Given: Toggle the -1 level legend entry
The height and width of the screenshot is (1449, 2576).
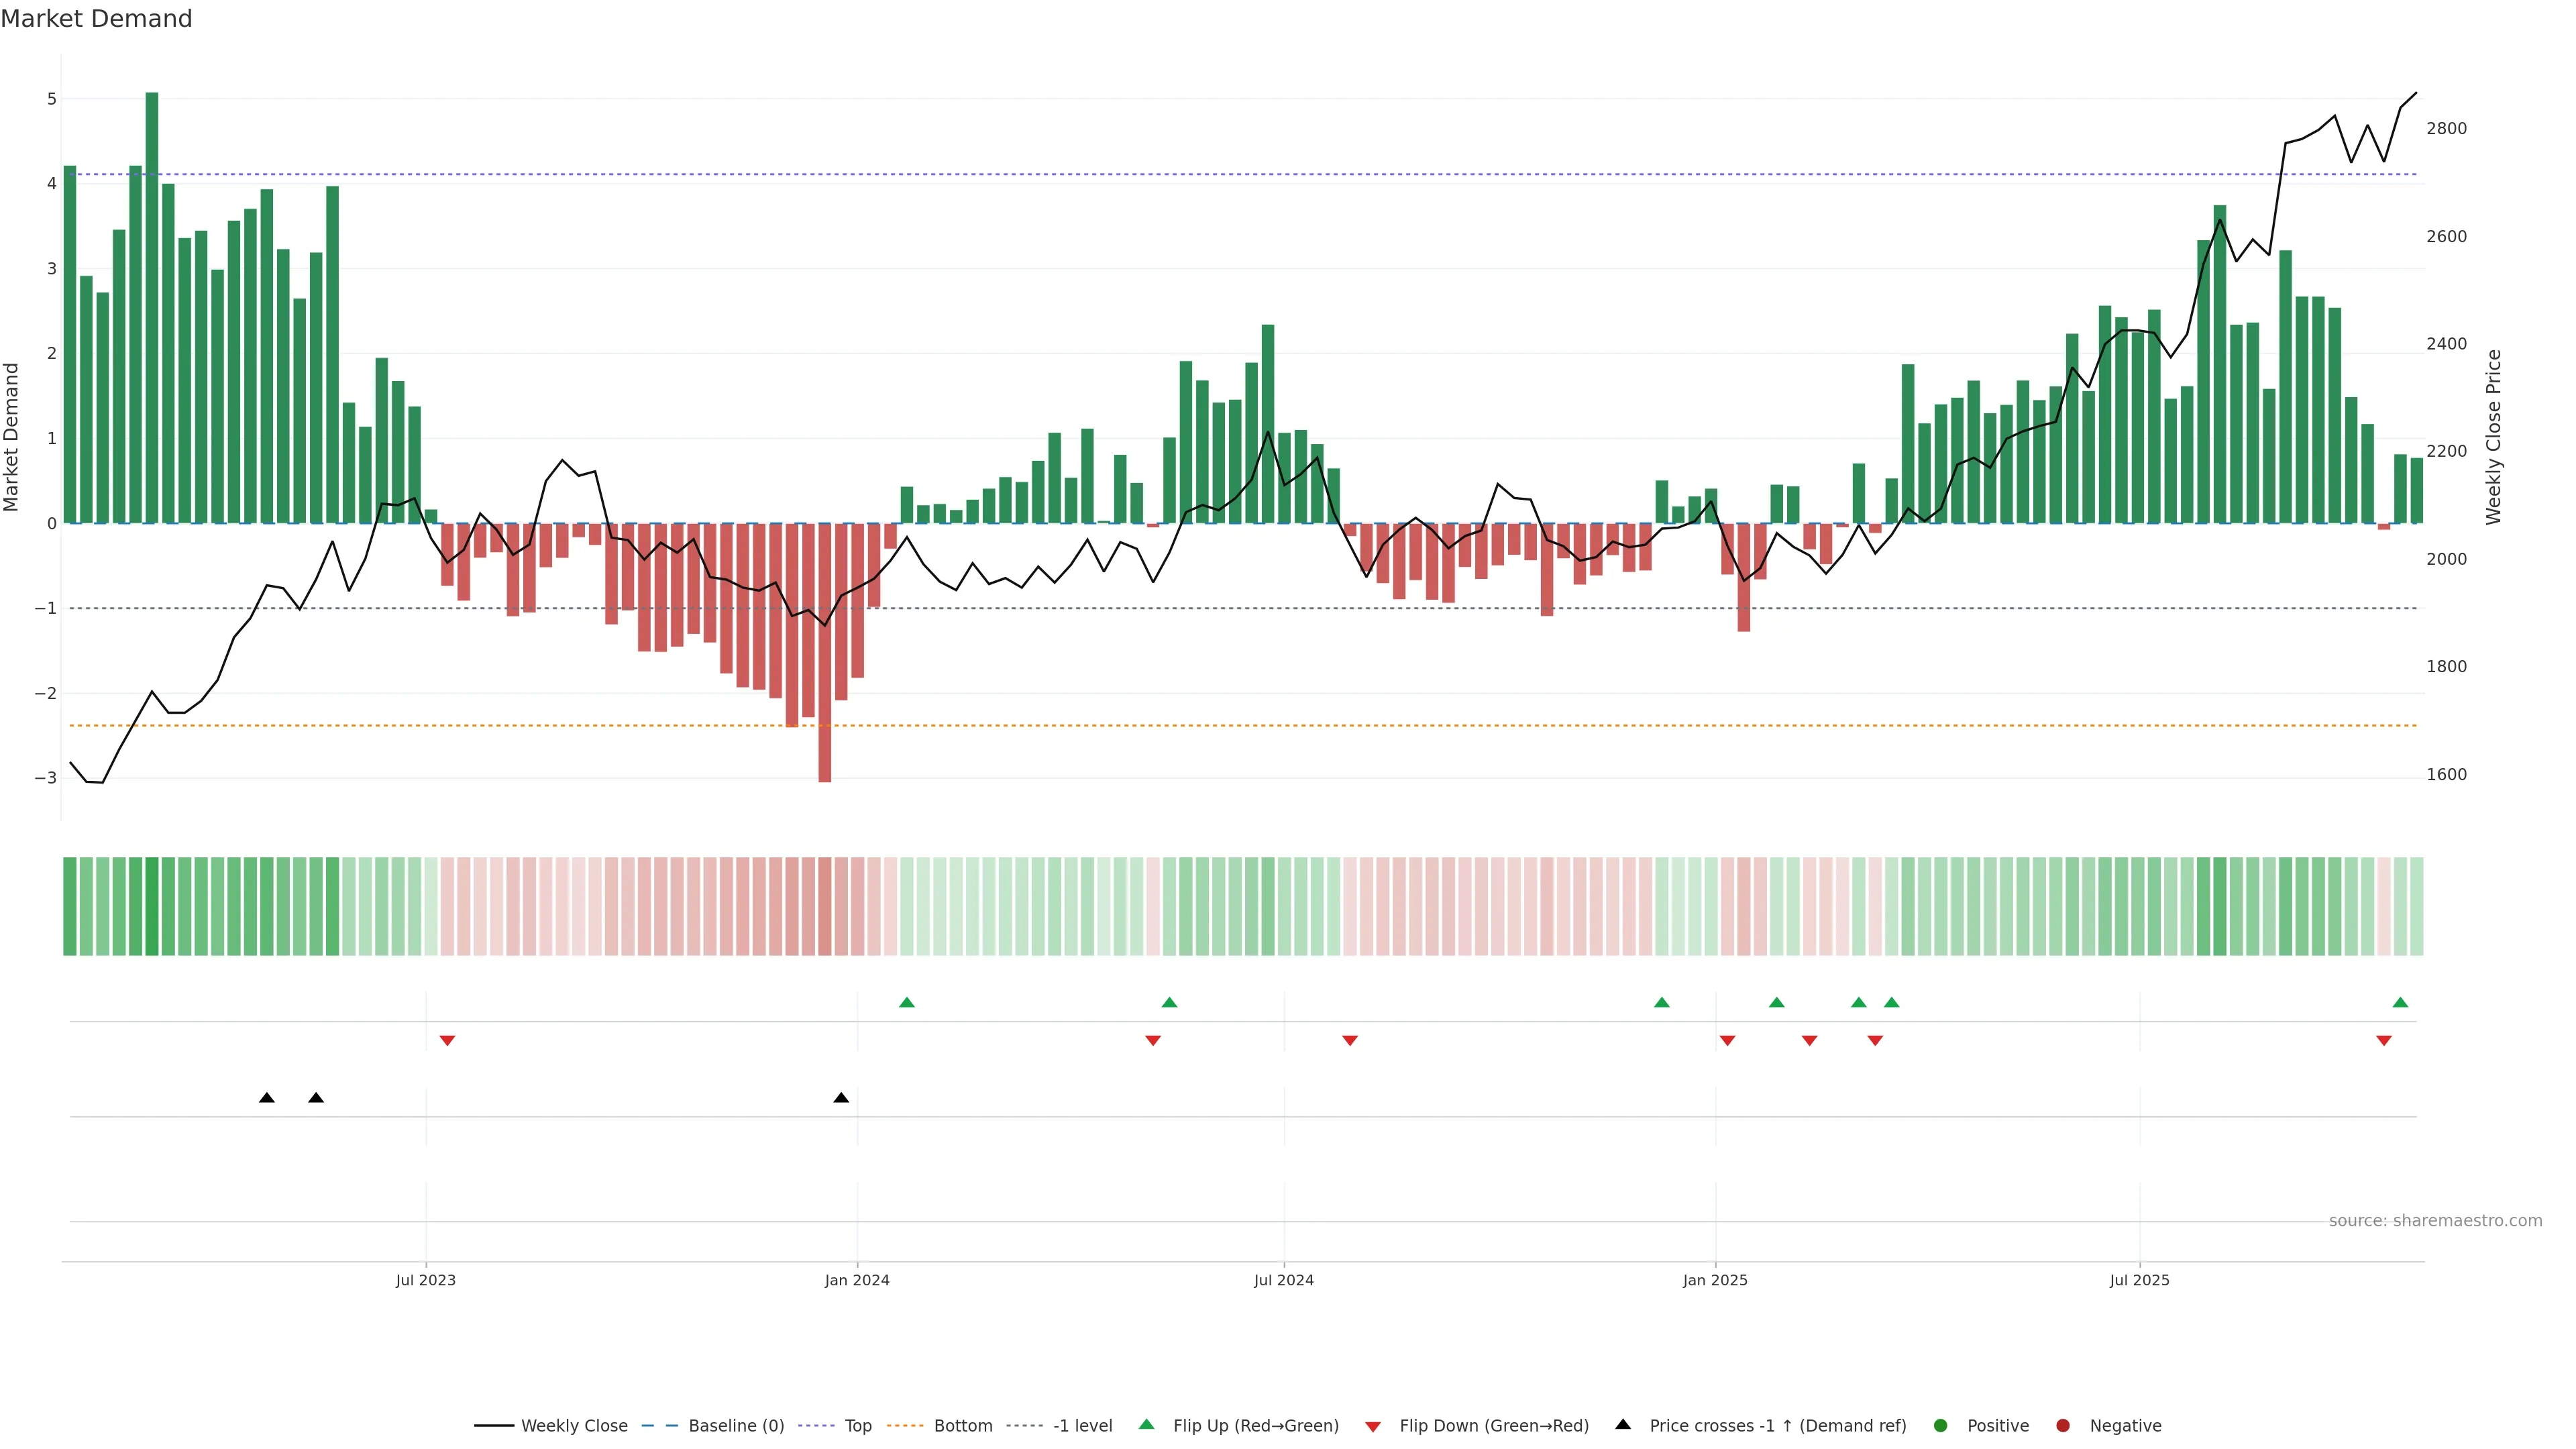Looking at the screenshot, I should click(x=1082, y=1426).
